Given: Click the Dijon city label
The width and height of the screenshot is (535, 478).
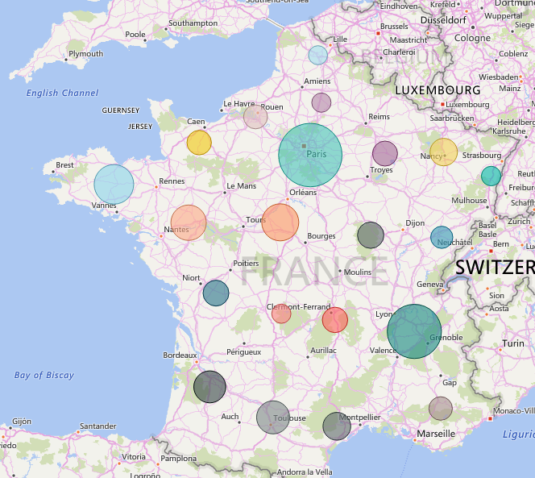Looking at the screenshot, I should 415,223.
